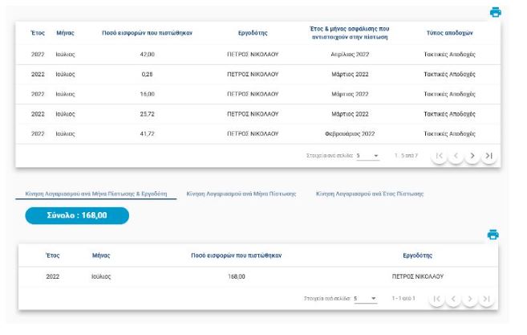
Task: Click the print icon above the top table
Action: (x=495, y=12)
